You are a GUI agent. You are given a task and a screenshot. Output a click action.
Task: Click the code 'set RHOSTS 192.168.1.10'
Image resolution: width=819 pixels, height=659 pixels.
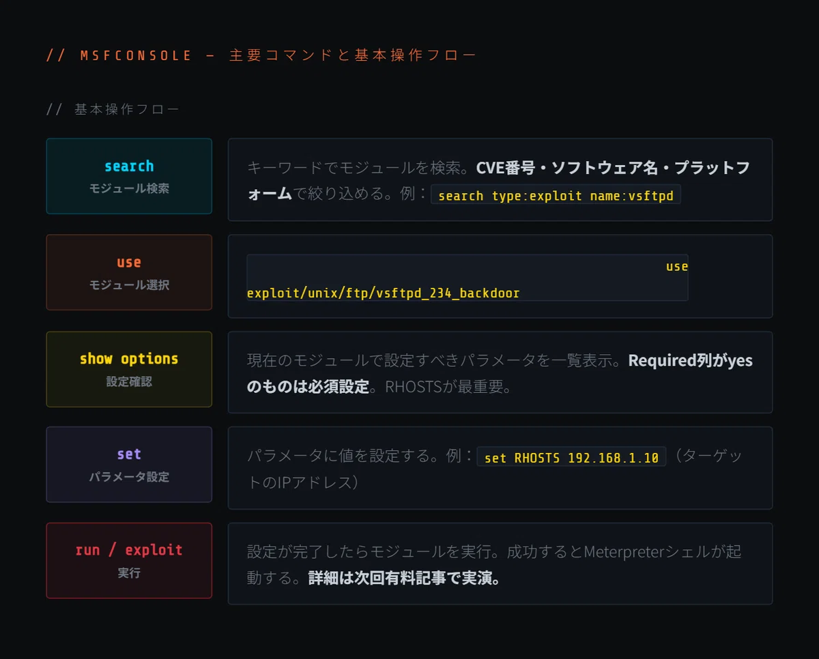pyautogui.click(x=571, y=458)
